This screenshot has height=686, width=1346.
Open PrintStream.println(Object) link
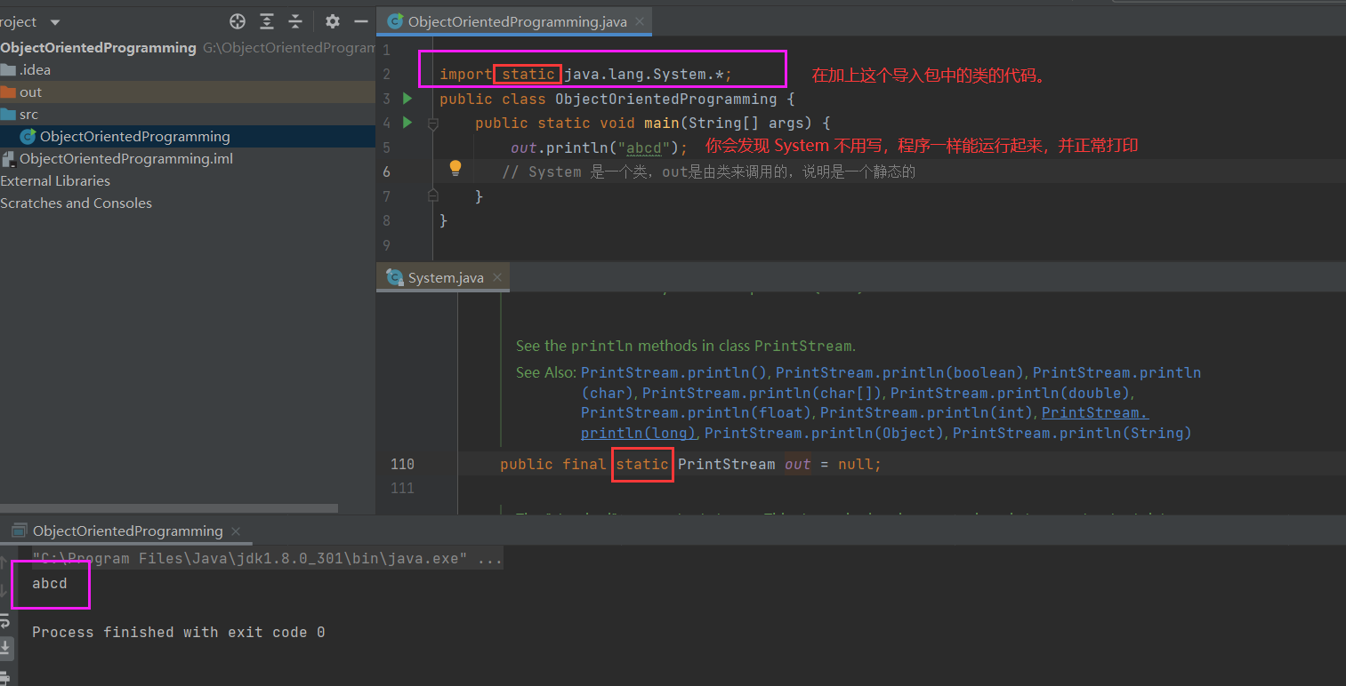point(824,434)
